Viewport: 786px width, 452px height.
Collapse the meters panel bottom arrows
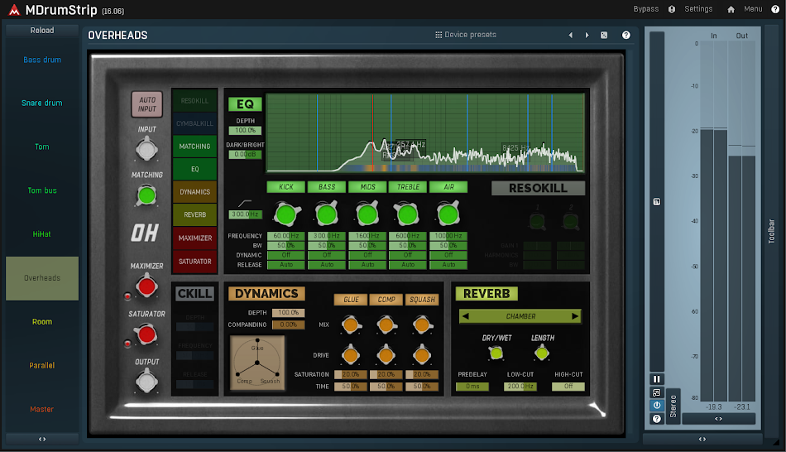point(702,439)
